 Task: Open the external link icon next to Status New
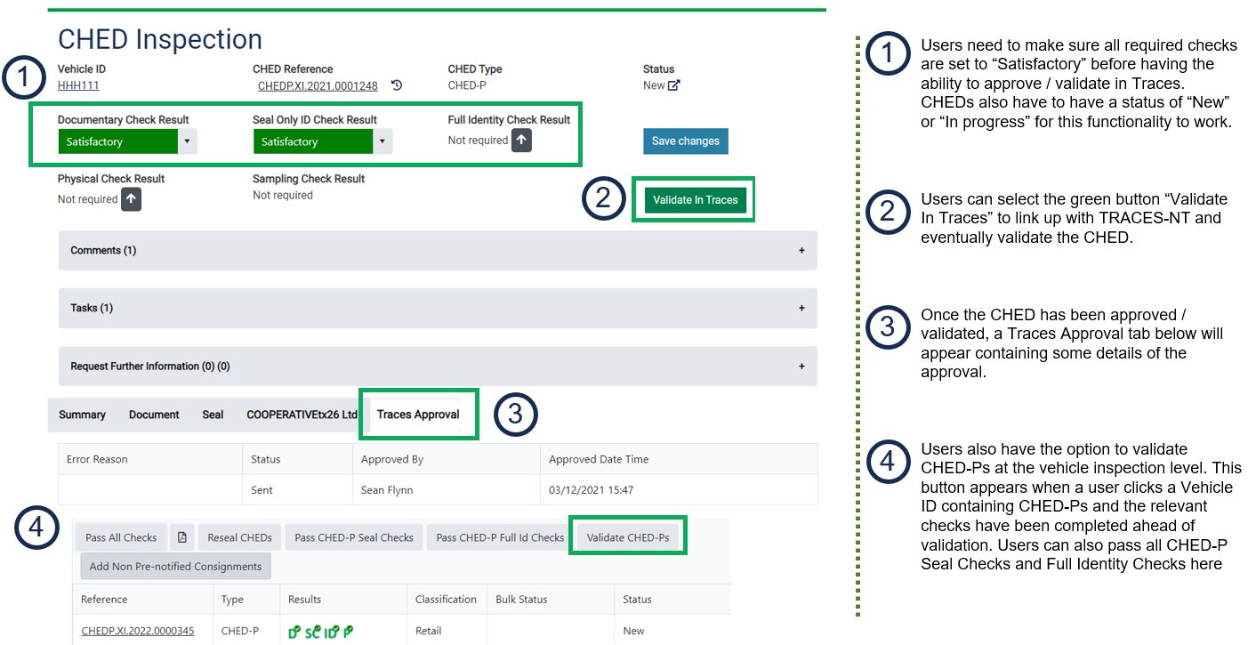pos(674,85)
